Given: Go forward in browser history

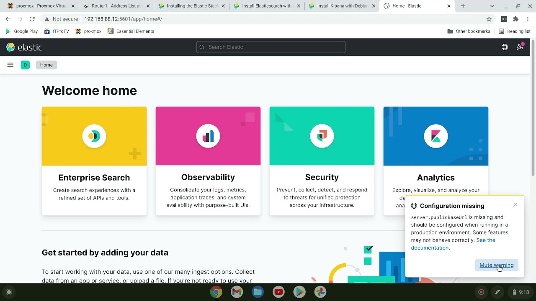Looking at the screenshot, I should click(x=20, y=19).
